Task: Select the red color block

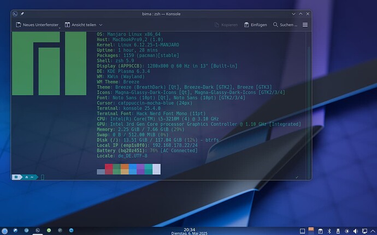Action: point(109,169)
